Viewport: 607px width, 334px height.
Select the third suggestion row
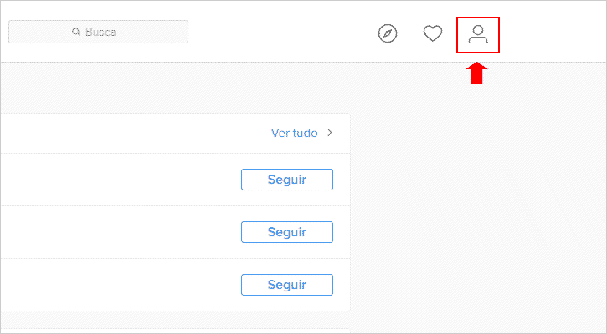click(x=175, y=285)
